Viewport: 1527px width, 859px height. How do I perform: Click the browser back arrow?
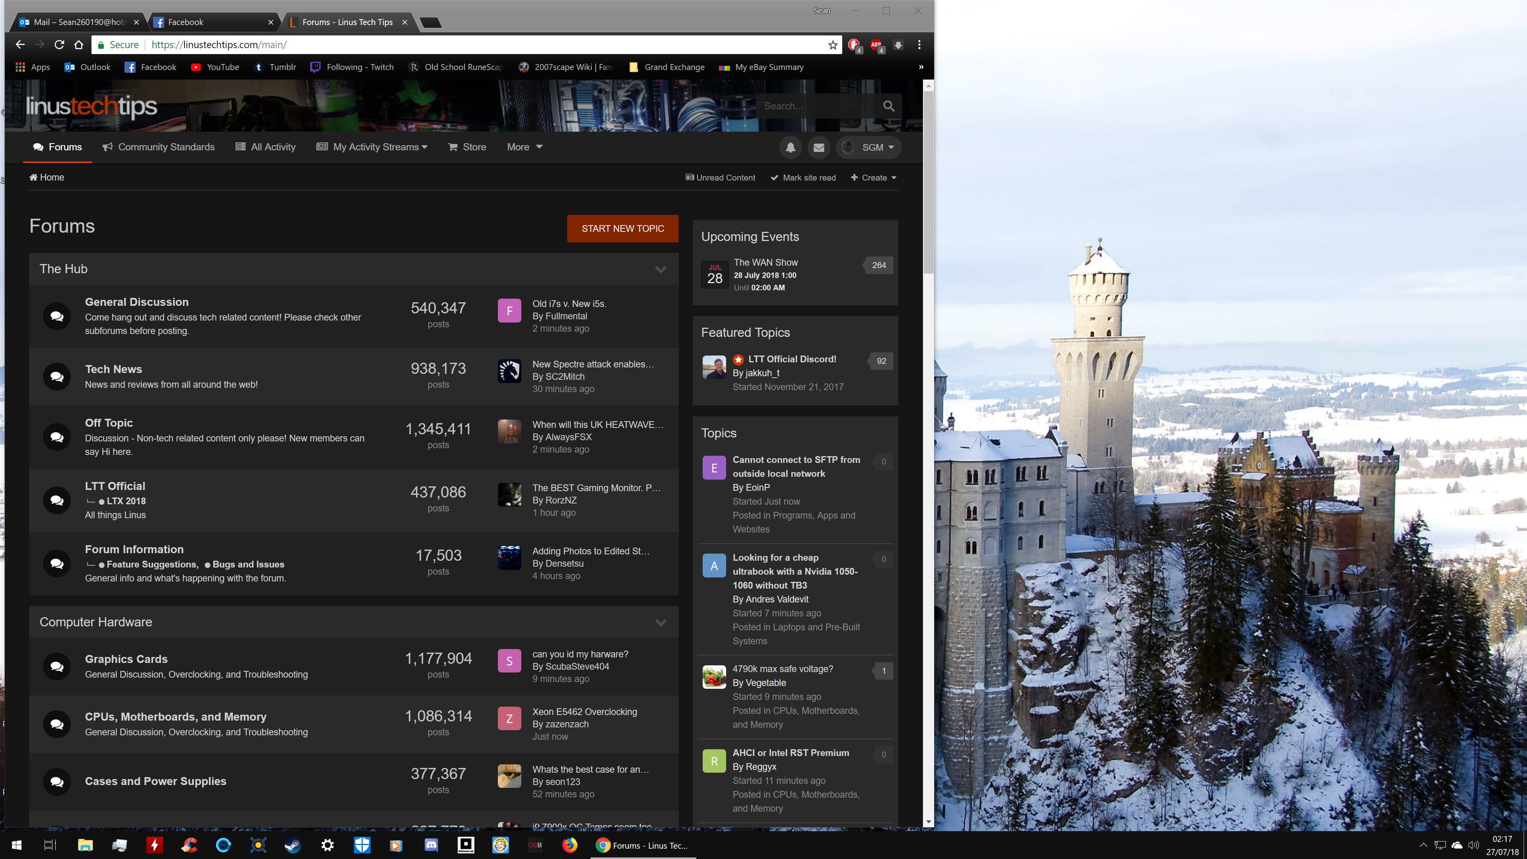point(20,45)
